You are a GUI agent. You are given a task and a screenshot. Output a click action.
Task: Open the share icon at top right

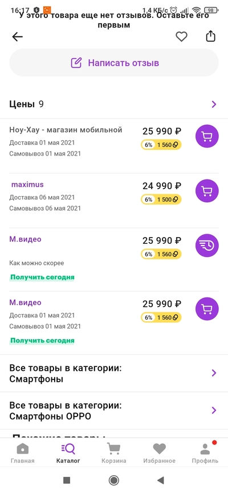click(211, 36)
